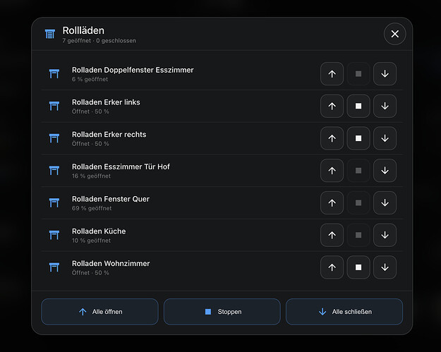Screen dimensions: 441x352
Task: Lower the Rolladen Wohnzimmer shutter
Action: point(385,267)
